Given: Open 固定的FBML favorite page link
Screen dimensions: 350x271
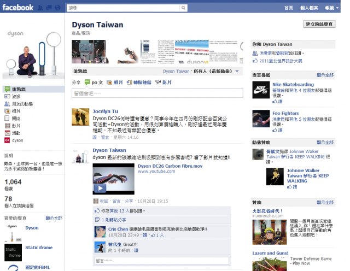Looking at the screenshot, I should 38,267.
